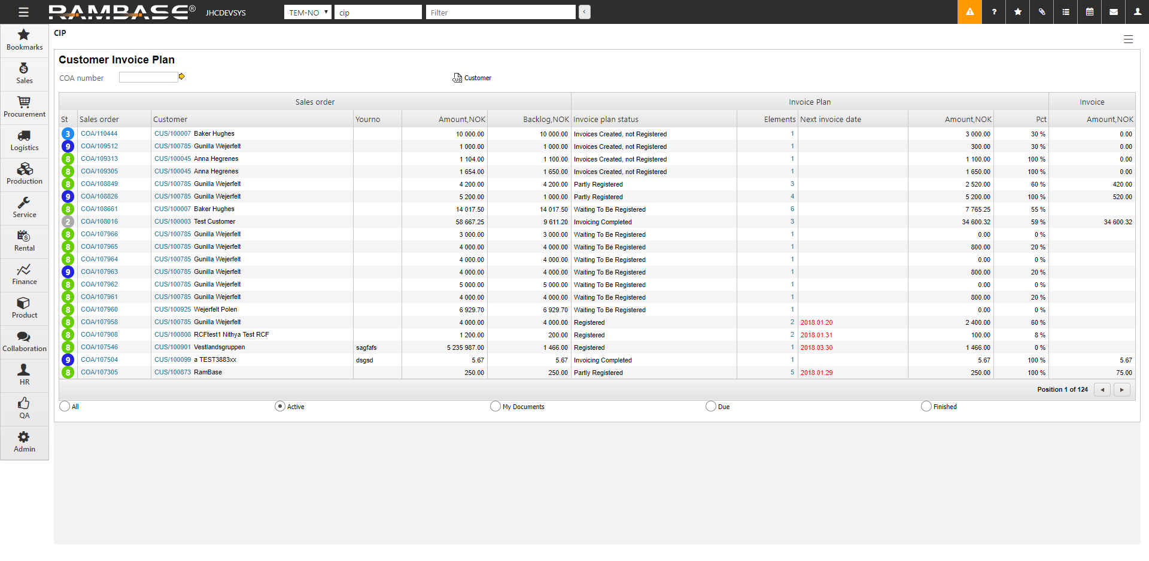Viewport: 1149px width, 561px height.
Task: Click the help question mark icon
Action: pyautogui.click(x=994, y=12)
